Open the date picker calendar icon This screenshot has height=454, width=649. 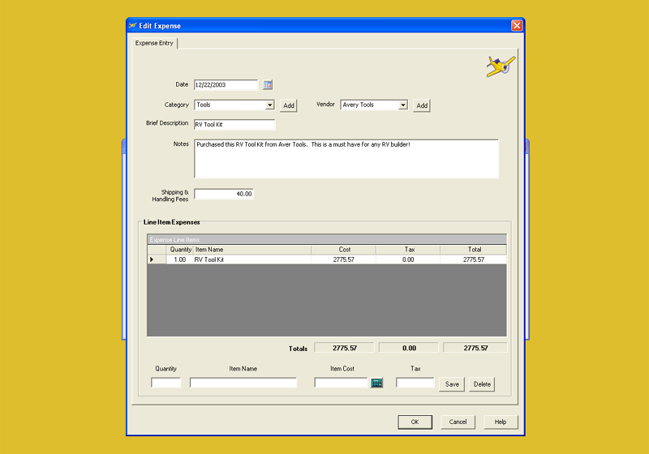[x=268, y=84]
